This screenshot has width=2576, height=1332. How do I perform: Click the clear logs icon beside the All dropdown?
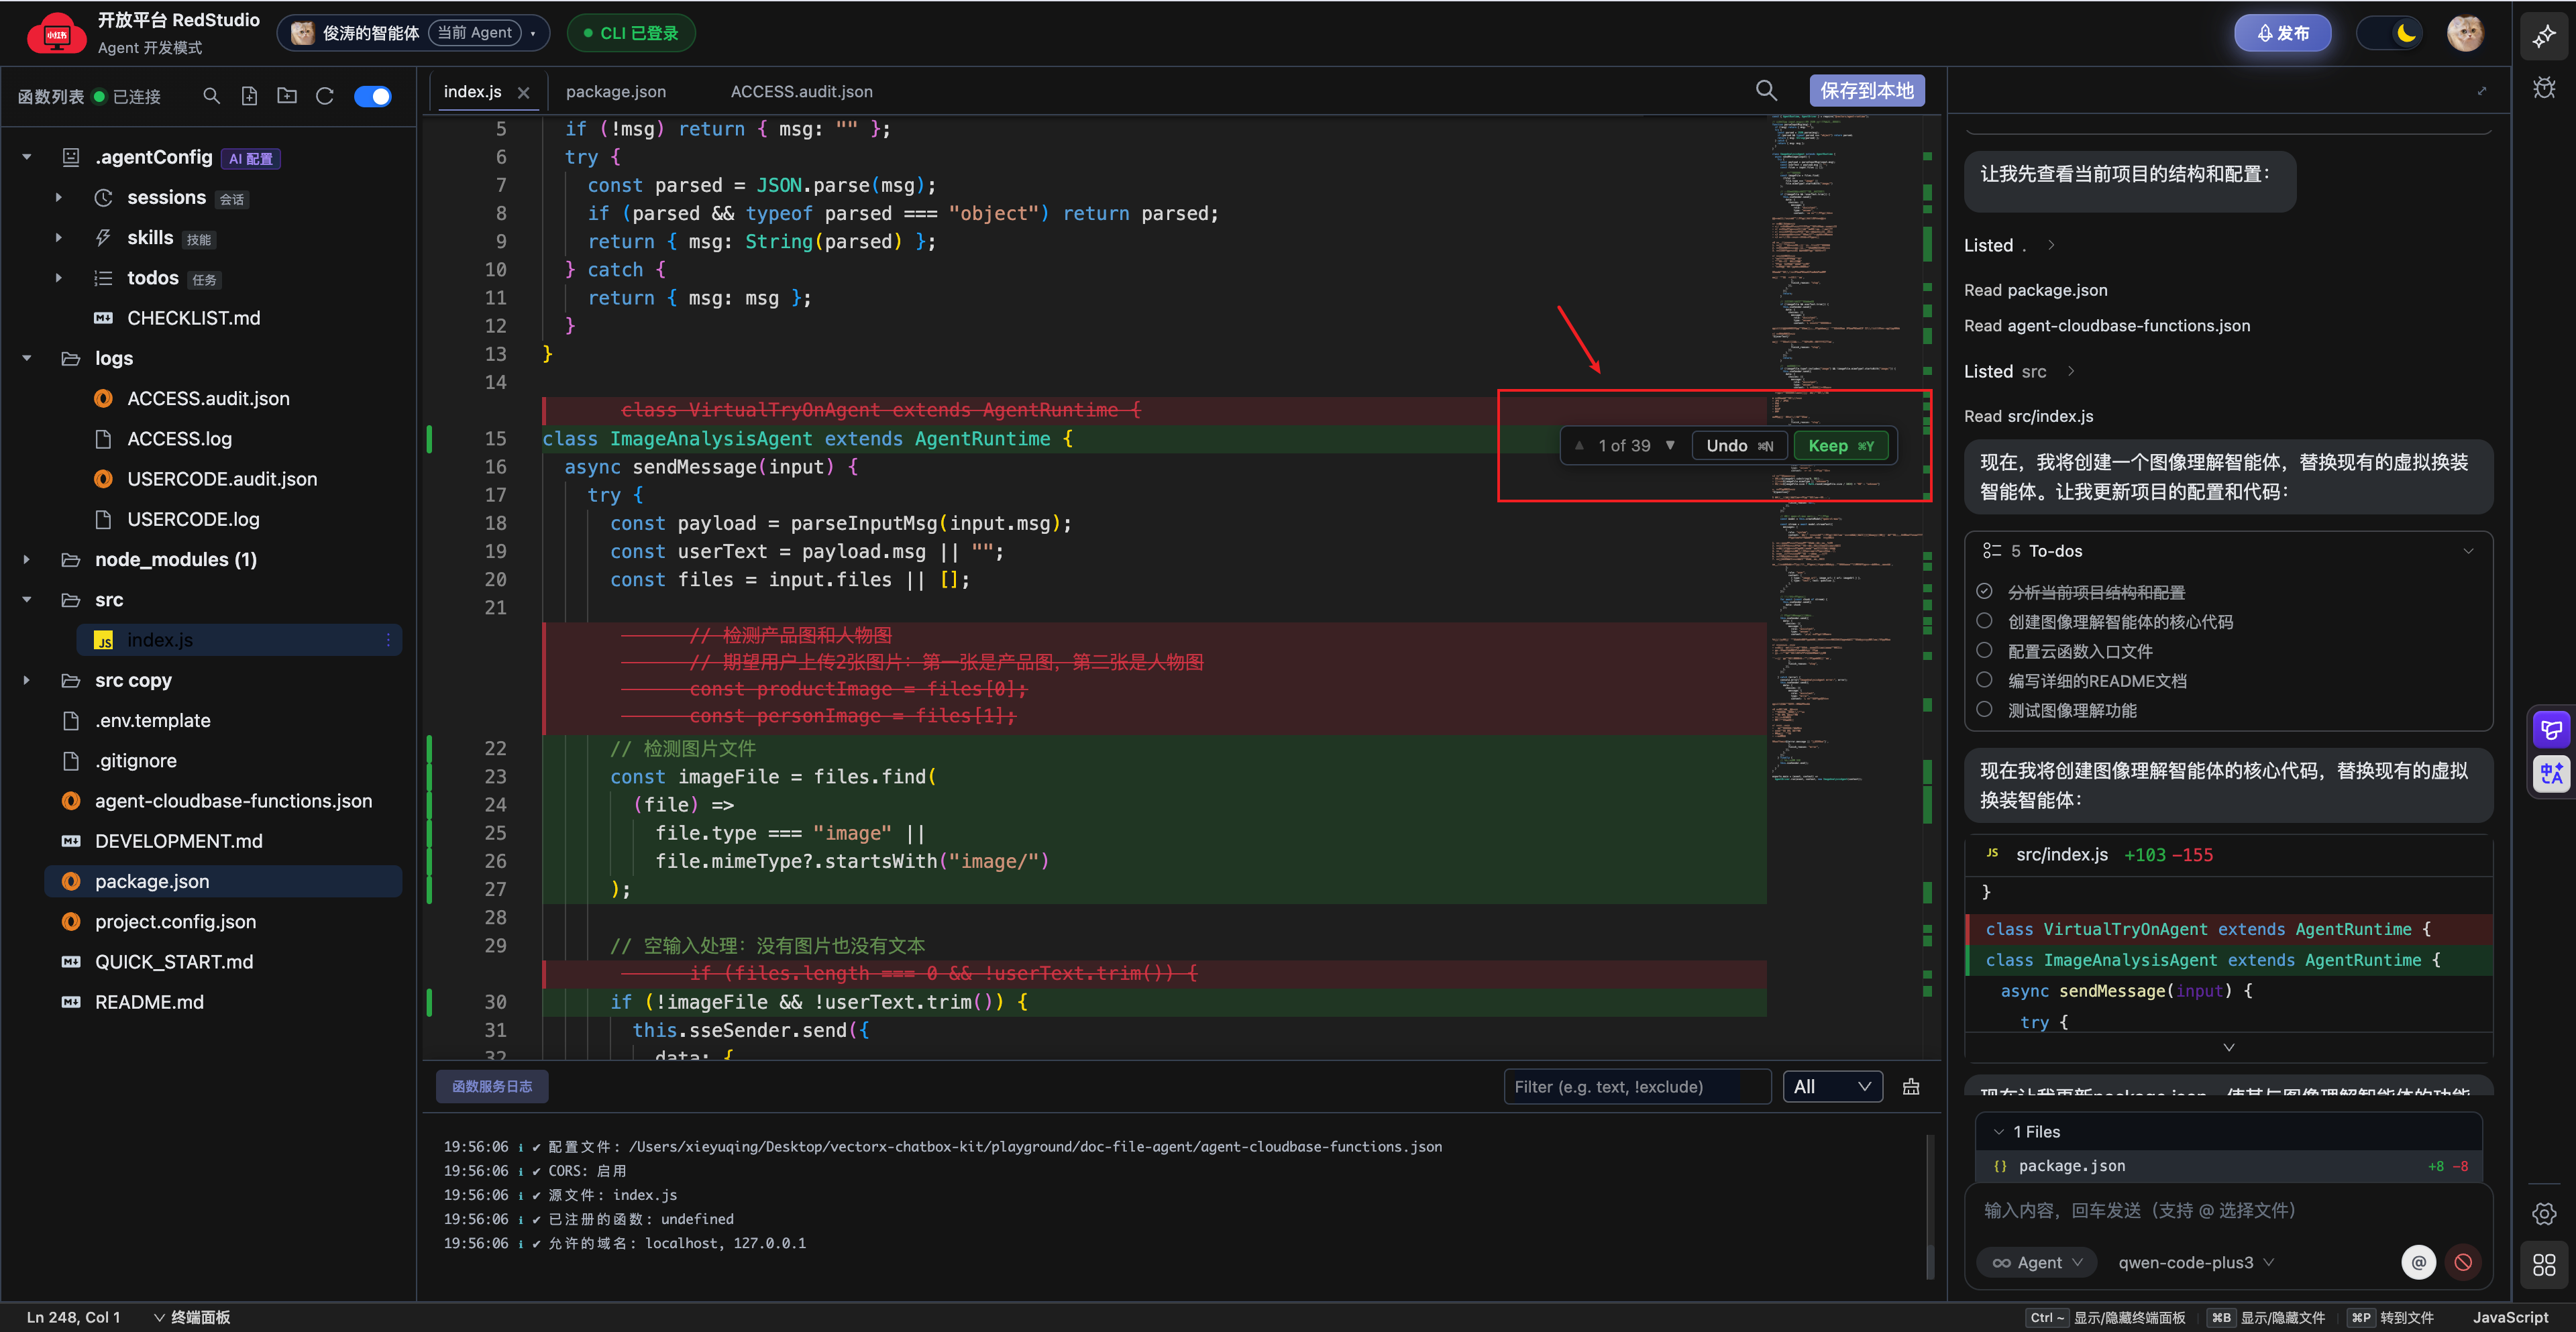[1911, 1087]
